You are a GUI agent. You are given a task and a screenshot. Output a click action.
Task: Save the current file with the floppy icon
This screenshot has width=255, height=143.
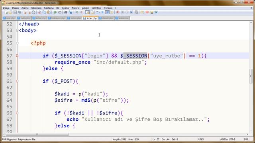click(15, 12)
